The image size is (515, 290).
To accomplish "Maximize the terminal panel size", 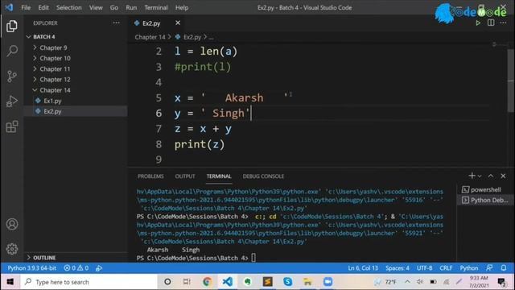I will coord(491,176).
